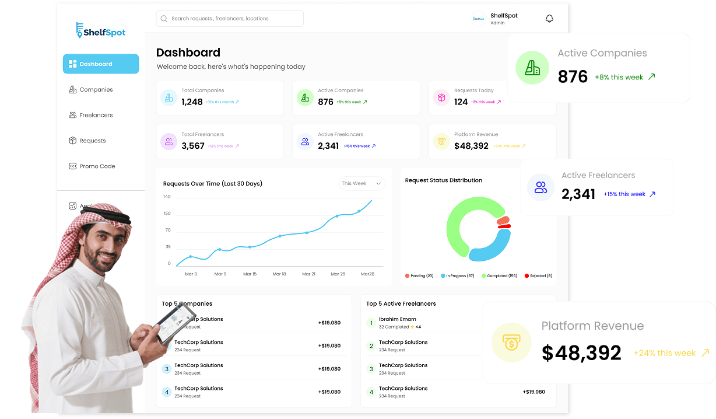Click the Companies sidebar icon
Image resolution: width=716 pixels, height=419 pixels.
[73, 90]
